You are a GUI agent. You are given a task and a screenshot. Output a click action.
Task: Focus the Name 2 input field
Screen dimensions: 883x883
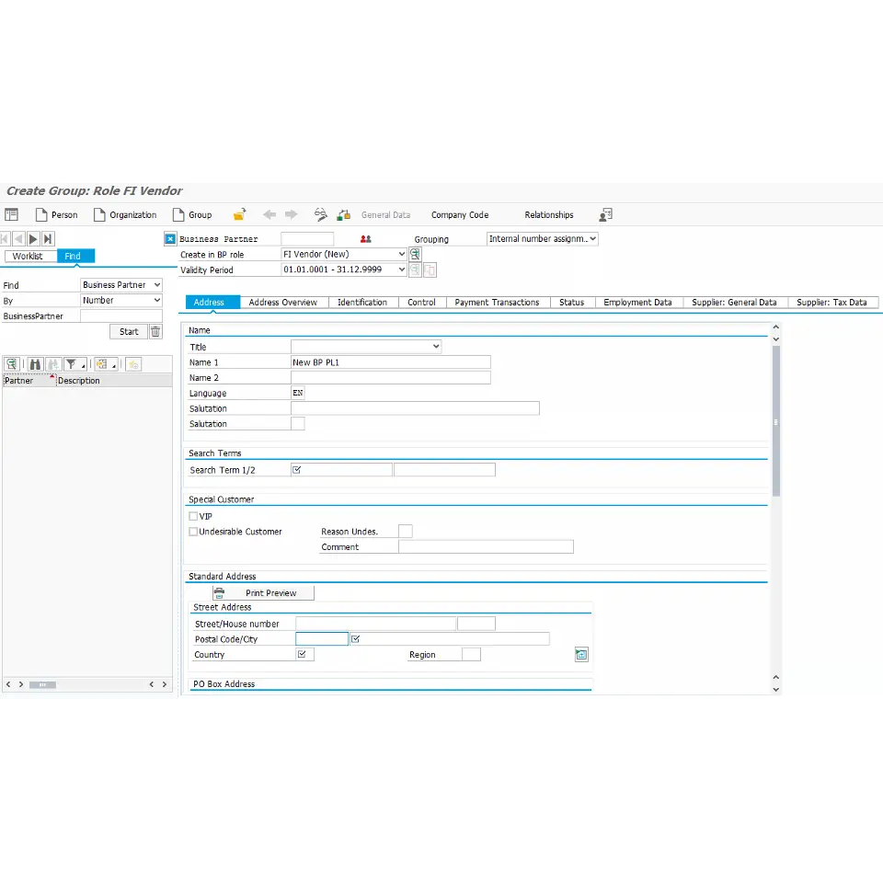click(391, 377)
